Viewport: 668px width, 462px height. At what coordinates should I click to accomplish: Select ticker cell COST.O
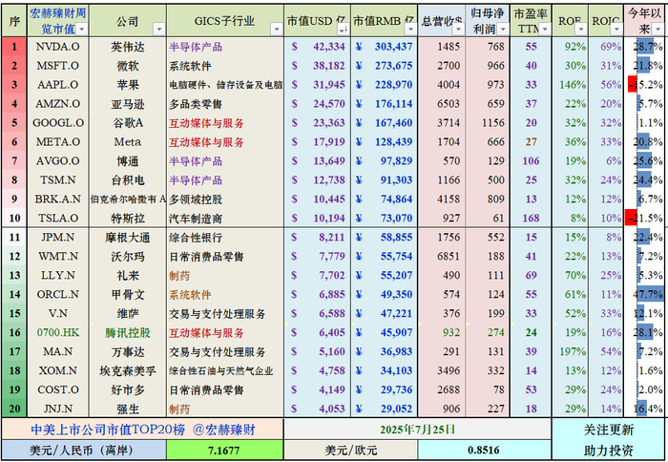58,389
